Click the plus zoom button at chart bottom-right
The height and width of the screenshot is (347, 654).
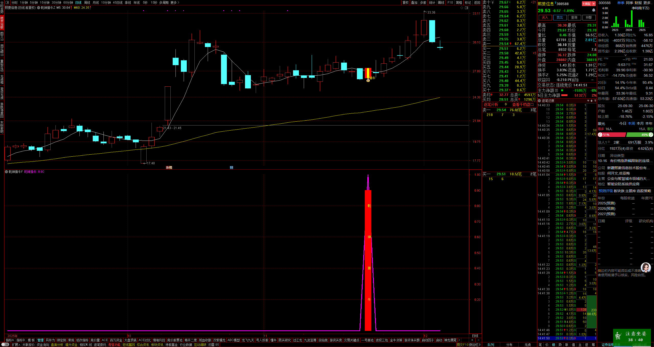[x=472, y=340]
